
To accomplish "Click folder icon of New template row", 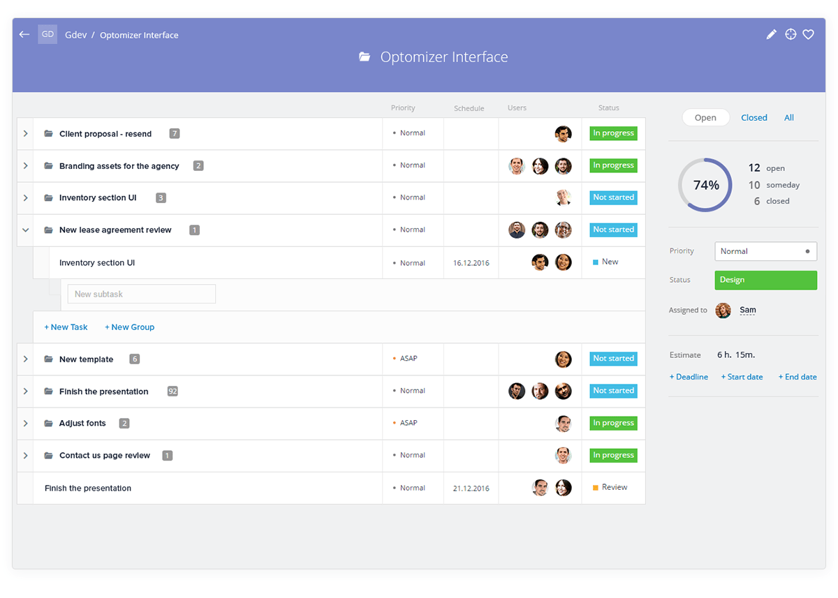I will pyautogui.click(x=49, y=359).
